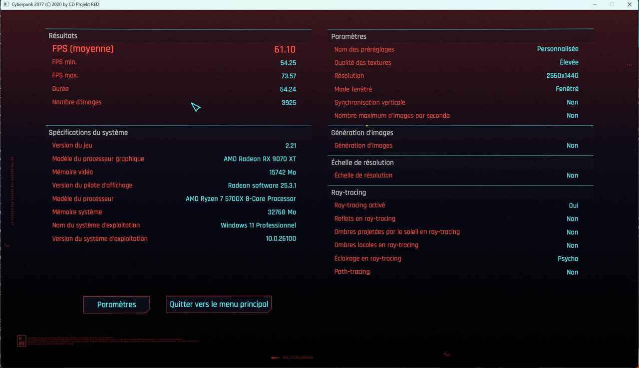Click the 'Version du jeu' label
Viewport: 639px width, 368px height.
[x=72, y=145]
